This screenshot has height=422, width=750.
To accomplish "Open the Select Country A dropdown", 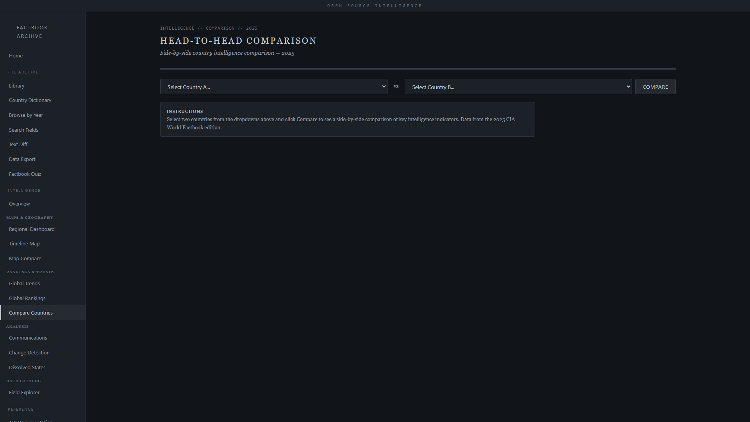I will pos(273,87).
